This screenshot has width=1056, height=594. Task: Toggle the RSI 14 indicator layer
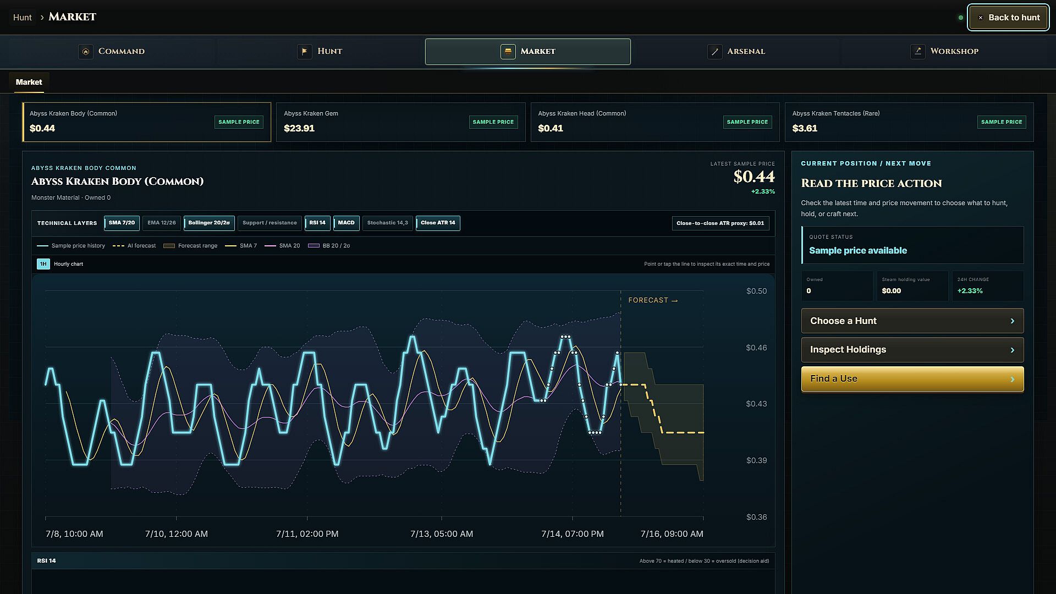317,223
